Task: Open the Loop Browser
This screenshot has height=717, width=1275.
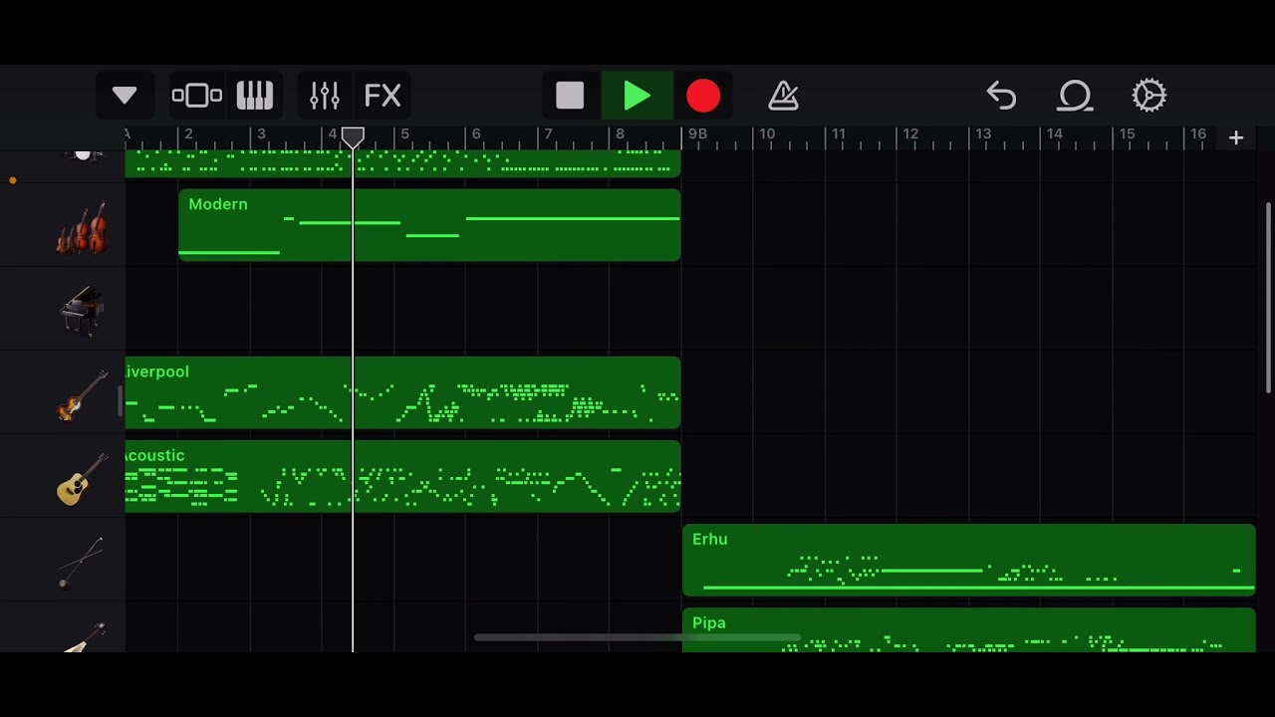Action: [1076, 96]
